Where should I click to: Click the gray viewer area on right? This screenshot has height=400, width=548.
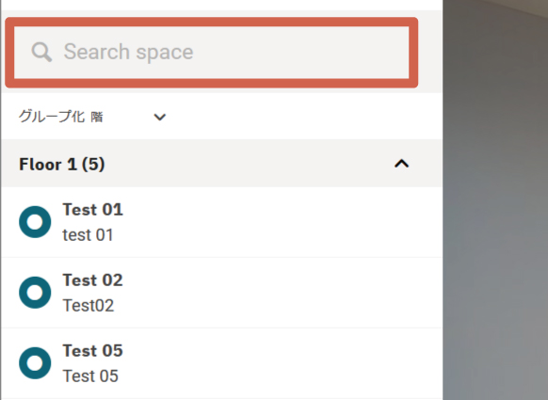tap(495, 200)
